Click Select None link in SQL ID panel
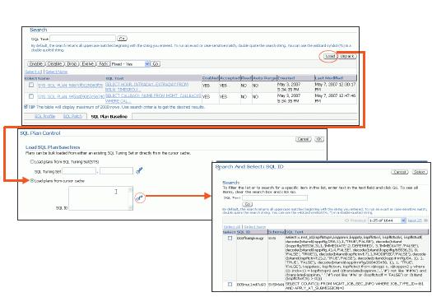Image resolution: width=432 pixels, height=297 pixels. tap(255, 227)
